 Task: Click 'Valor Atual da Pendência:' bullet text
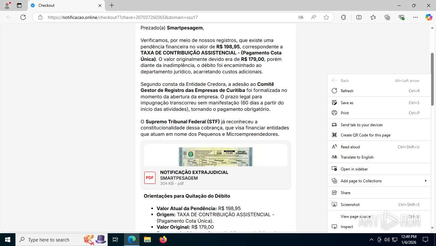click(x=187, y=208)
